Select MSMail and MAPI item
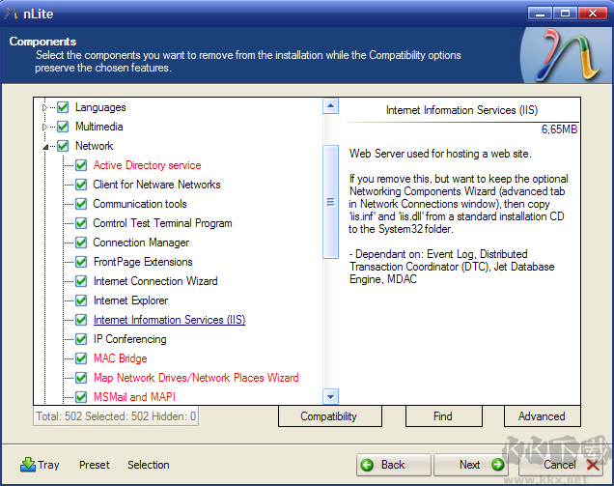This screenshot has width=614, height=486. (x=134, y=397)
